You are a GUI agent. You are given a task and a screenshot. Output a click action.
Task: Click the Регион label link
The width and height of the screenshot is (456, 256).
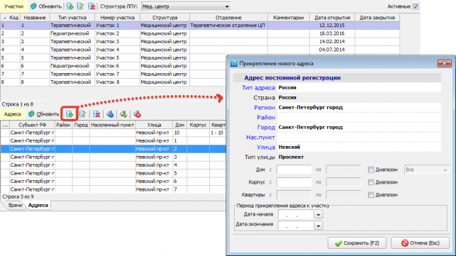click(x=265, y=108)
